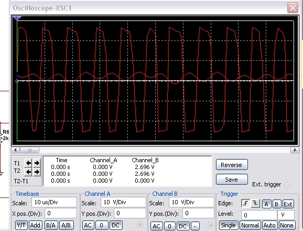Set Channel A coupling to 0

(101, 225)
